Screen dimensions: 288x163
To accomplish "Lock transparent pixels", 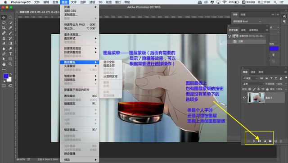I will [250, 89].
